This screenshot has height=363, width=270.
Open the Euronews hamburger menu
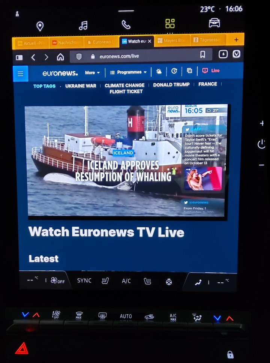pyautogui.click(x=20, y=73)
